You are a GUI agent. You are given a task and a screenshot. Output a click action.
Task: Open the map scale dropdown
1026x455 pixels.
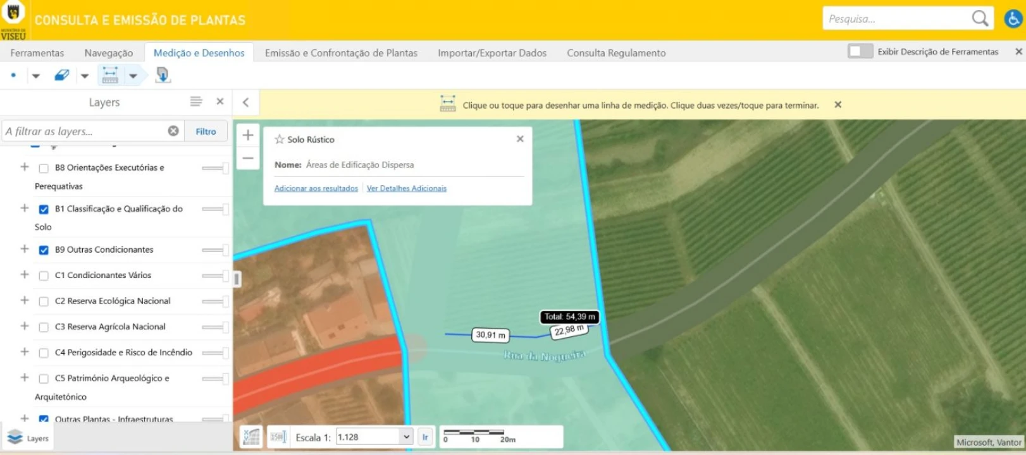coord(406,437)
